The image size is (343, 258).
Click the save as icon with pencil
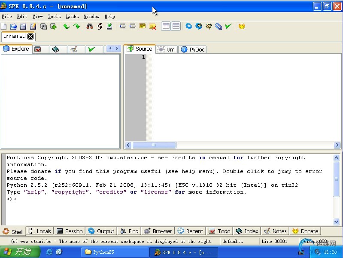[x=33, y=27]
